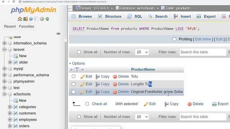Expand the + Options link

coord(77,63)
